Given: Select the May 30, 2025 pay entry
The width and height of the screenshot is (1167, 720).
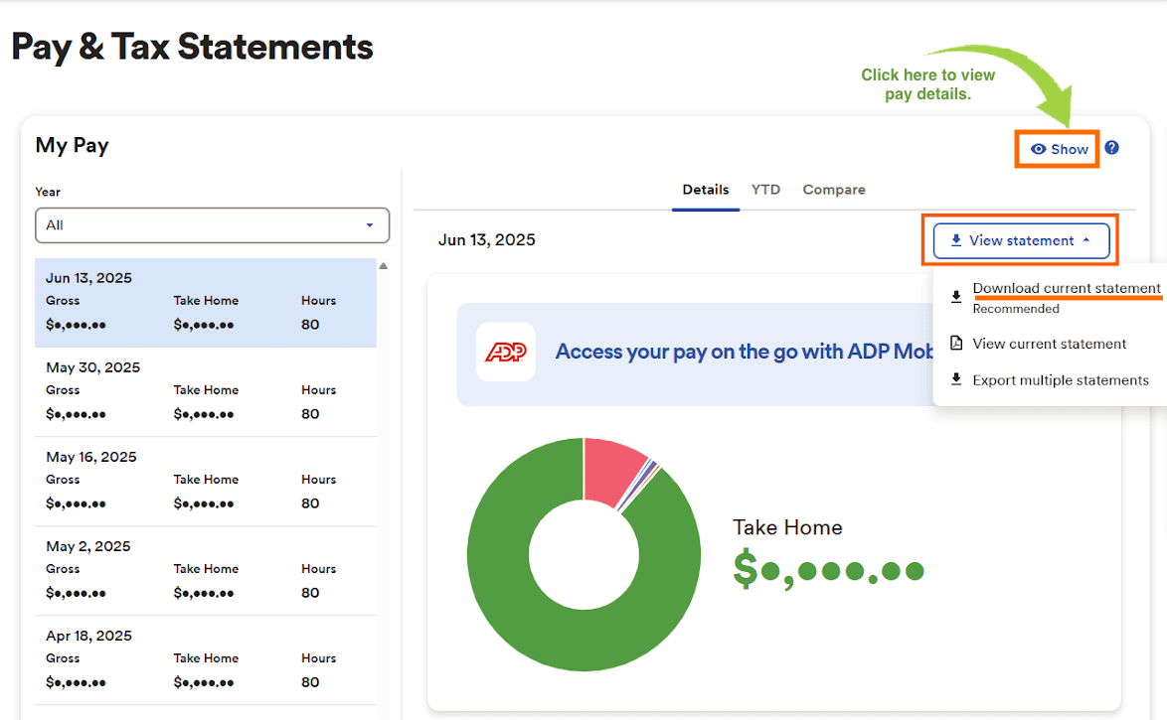Looking at the screenshot, I should [205, 391].
